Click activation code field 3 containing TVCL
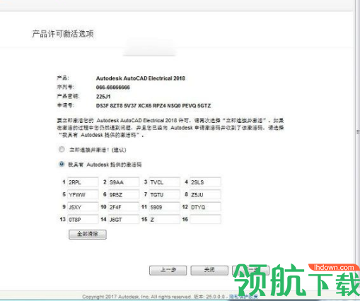 165,182
